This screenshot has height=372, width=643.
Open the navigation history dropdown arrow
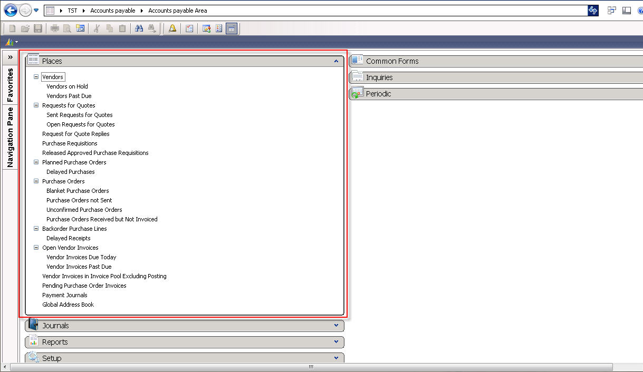click(36, 11)
